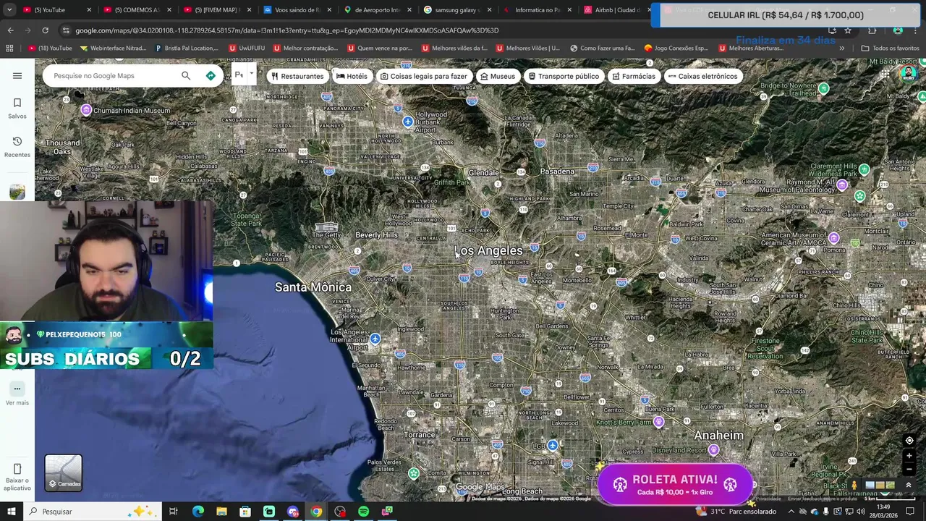Click the Raymond M Alf Museum pin
The height and width of the screenshot is (521, 926).
(x=841, y=185)
